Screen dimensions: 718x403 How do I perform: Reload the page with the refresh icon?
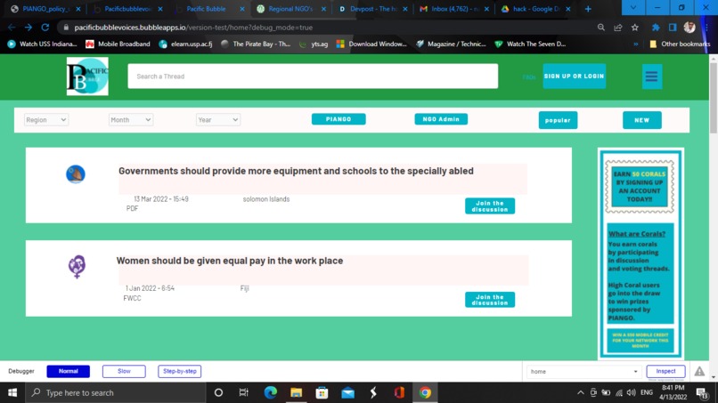[x=45, y=28]
